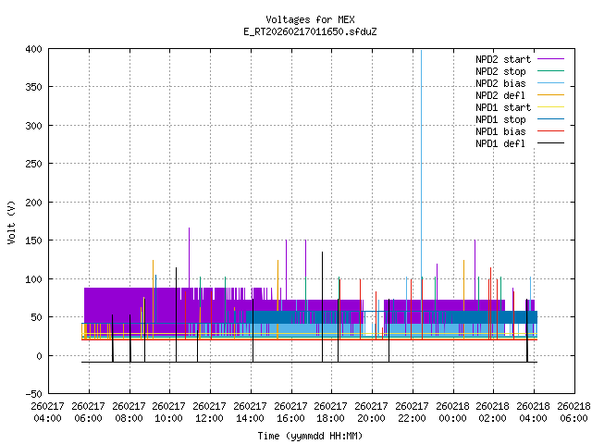Click the "Volt (V)" y-axis label
The height and width of the screenshot is (444, 592).
(12, 223)
